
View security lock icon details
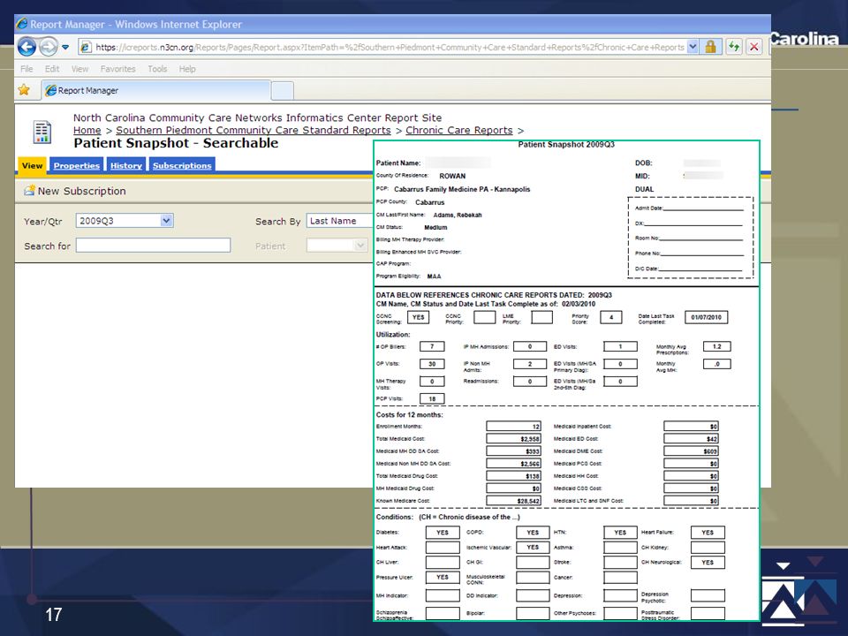click(x=710, y=47)
